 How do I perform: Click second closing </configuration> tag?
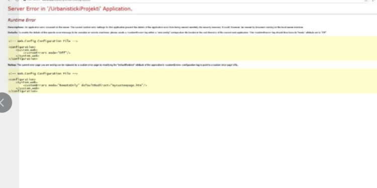click(x=23, y=91)
